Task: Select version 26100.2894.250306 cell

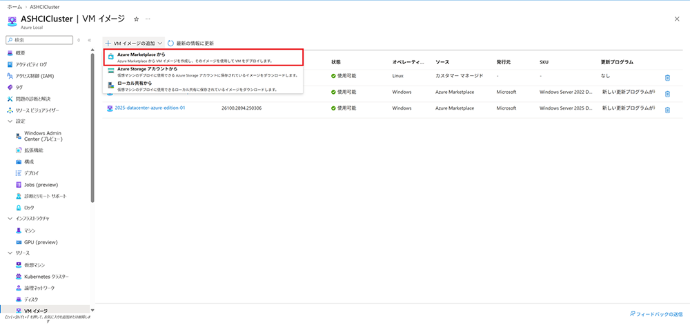Action: (241, 108)
